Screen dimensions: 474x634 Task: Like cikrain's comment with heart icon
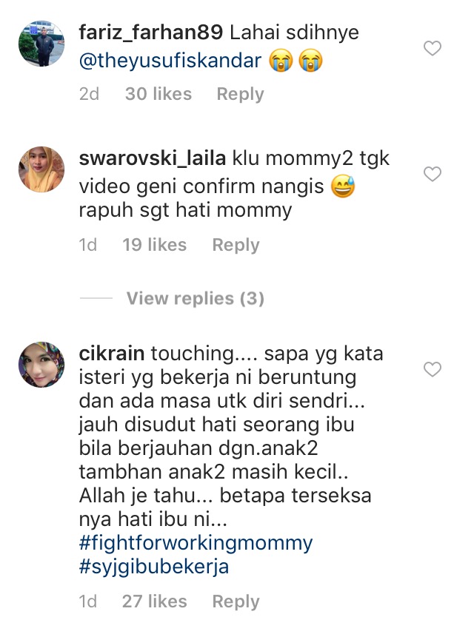(x=433, y=370)
